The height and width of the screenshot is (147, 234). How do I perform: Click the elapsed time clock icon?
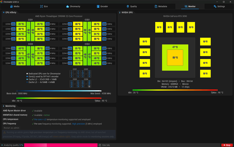pyautogui.click(x=100, y=145)
